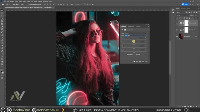Select the Brush tool

coord(2,32)
